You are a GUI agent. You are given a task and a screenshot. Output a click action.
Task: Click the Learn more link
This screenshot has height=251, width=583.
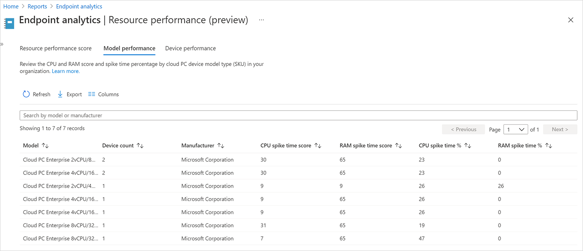click(65, 71)
